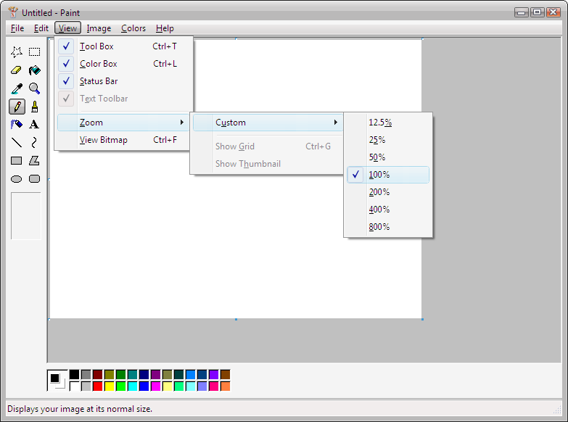The width and height of the screenshot is (568, 422).
Task: Click the canvas bottom-center resize handle
Action: point(236,319)
